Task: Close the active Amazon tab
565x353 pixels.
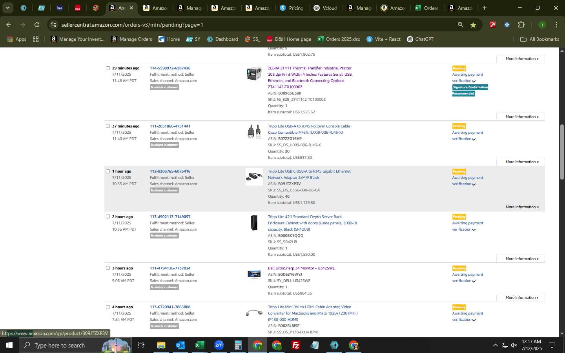Action: 131,8
